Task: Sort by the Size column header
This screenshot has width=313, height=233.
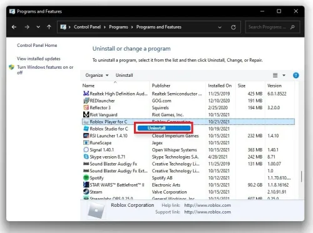Action: pyautogui.click(x=242, y=86)
